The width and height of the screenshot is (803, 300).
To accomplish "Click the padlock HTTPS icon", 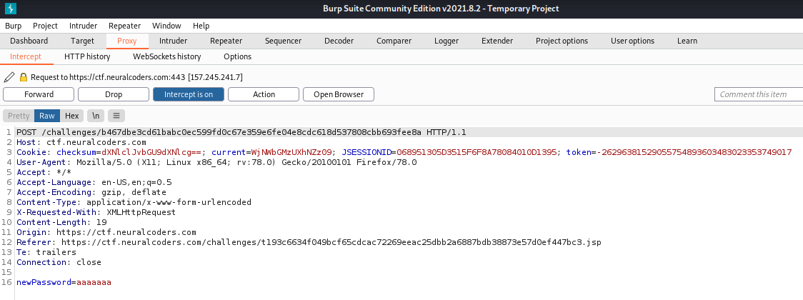I will coord(23,76).
